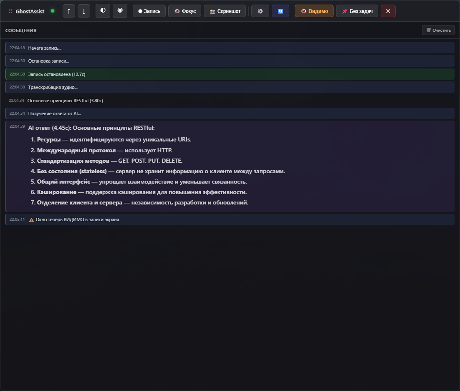Click the up arrow button in toolbar
This screenshot has height=391, width=460.
68,11
